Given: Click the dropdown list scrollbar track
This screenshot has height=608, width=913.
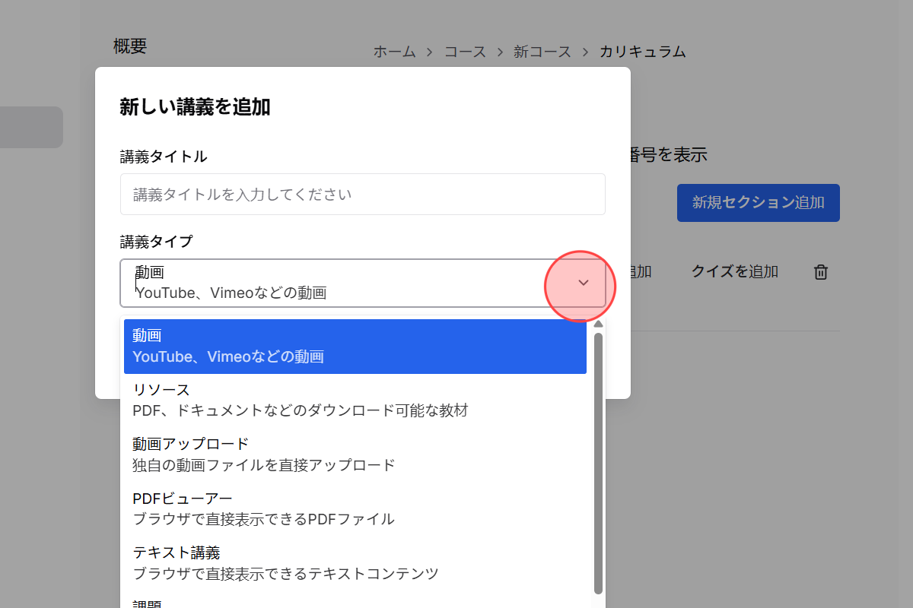Looking at the screenshot, I should (x=598, y=456).
